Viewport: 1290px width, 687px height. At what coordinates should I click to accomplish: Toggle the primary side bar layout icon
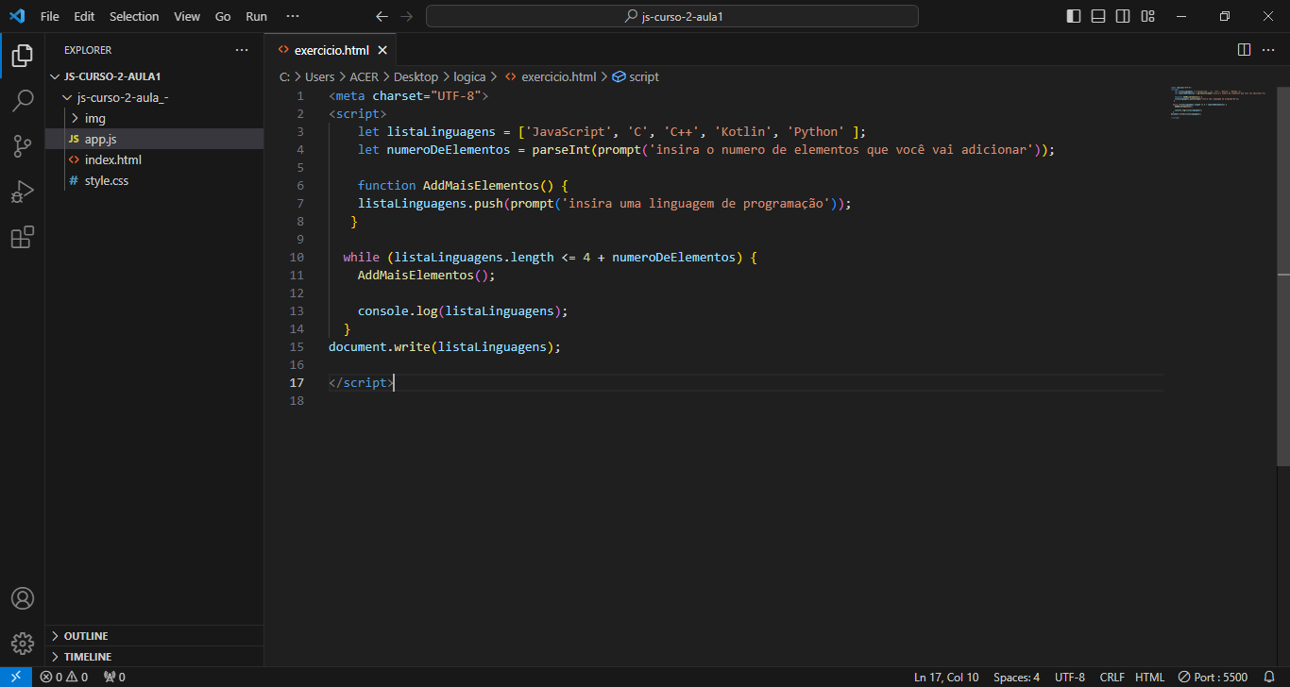[1074, 16]
